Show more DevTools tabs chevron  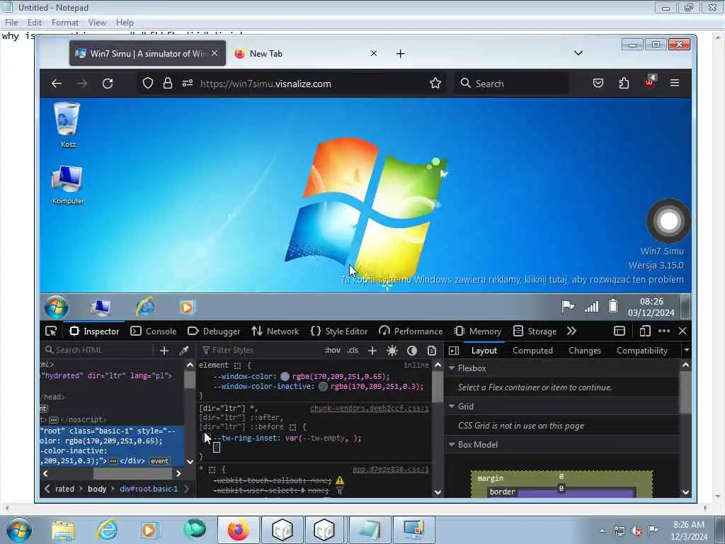pyautogui.click(x=572, y=331)
